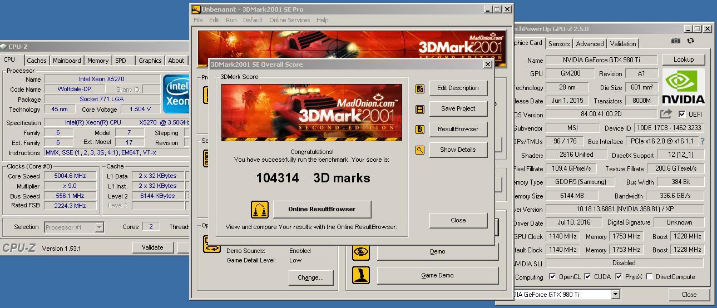The image size is (717, 308).
Task: Switch to the Graphics tab in CPU-Z
Action: [150, 61]
